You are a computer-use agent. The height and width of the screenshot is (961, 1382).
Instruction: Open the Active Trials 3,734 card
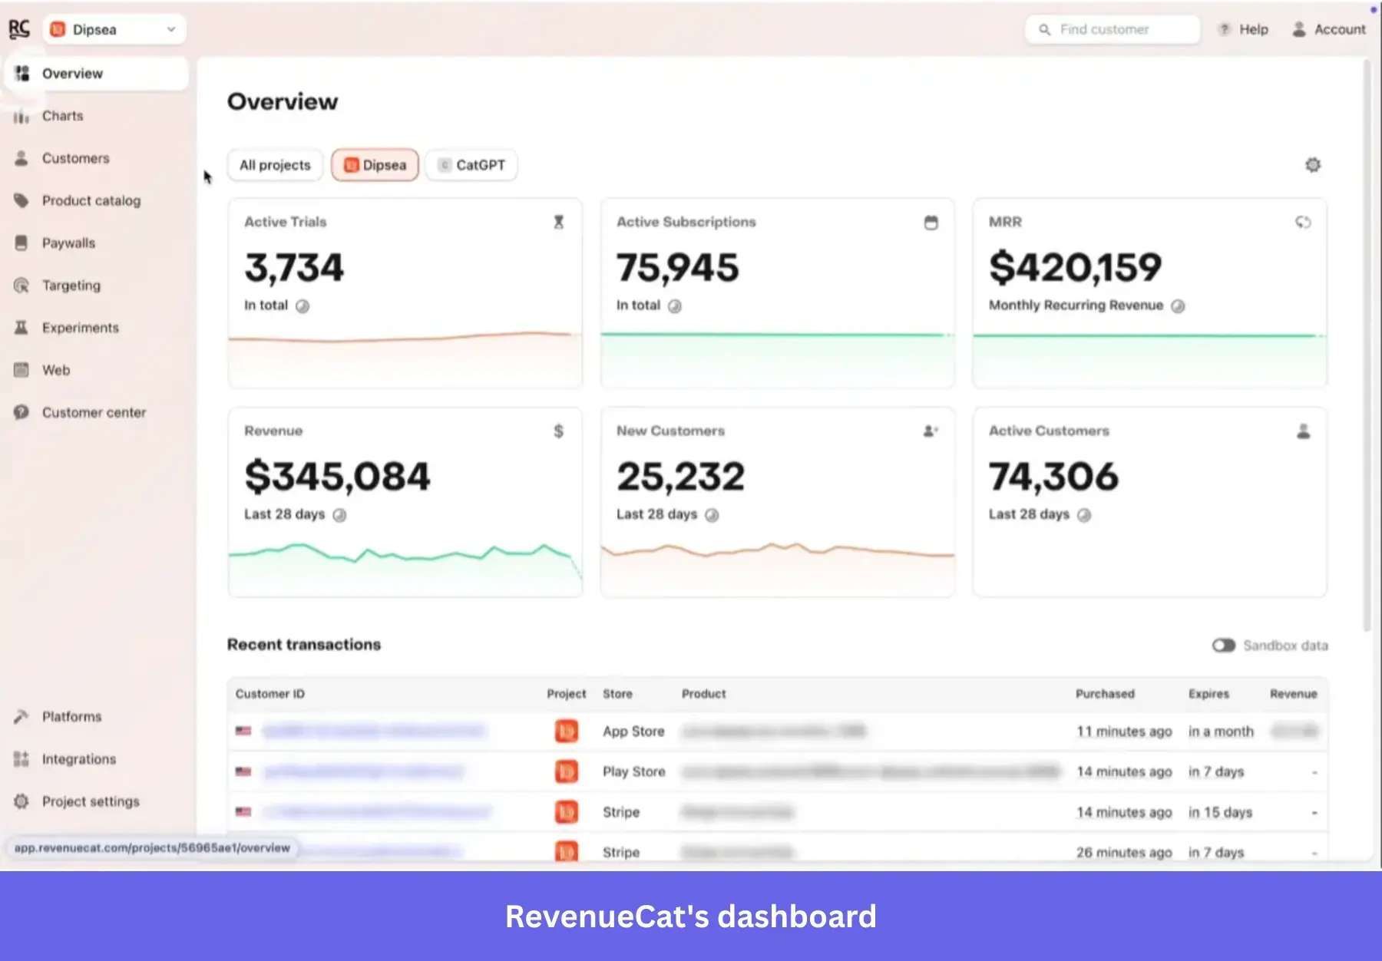coord(405,293)
